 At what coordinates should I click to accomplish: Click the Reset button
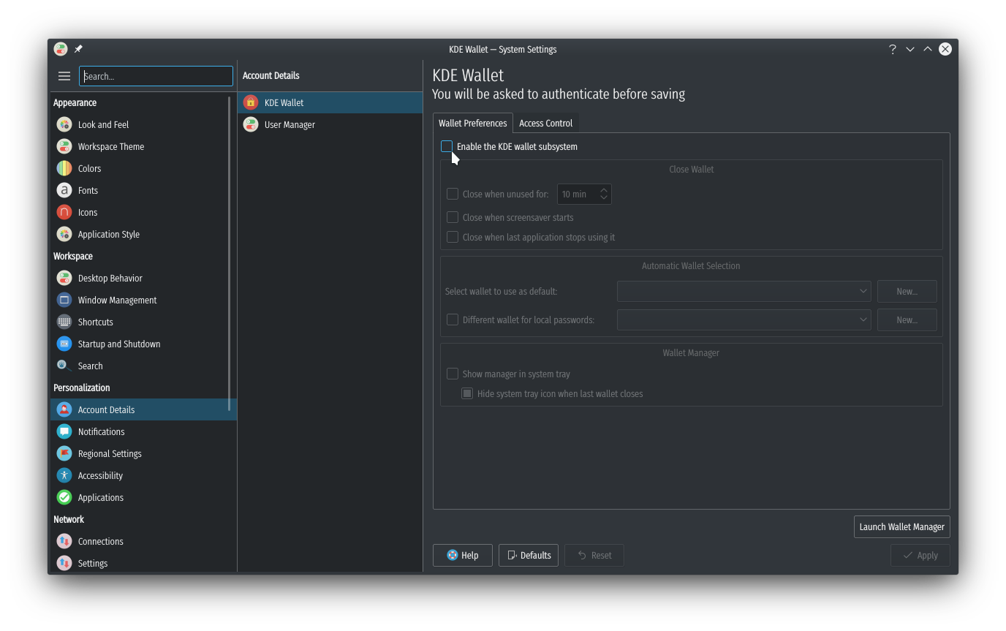(x=594, y=555)
